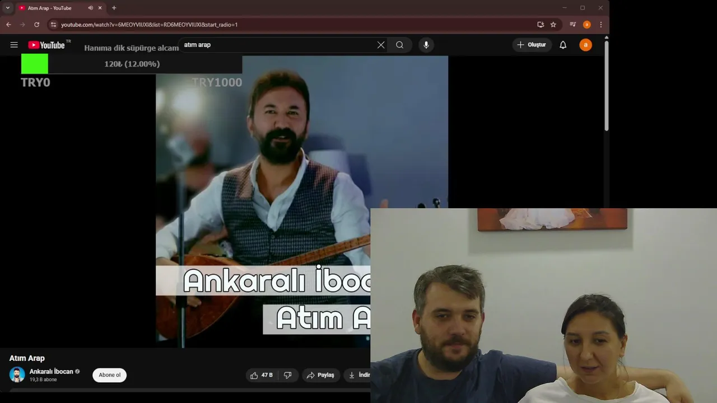Go forward with the browser forward arrow
Screen dimensions: 717x403
(x=22, y=25)
